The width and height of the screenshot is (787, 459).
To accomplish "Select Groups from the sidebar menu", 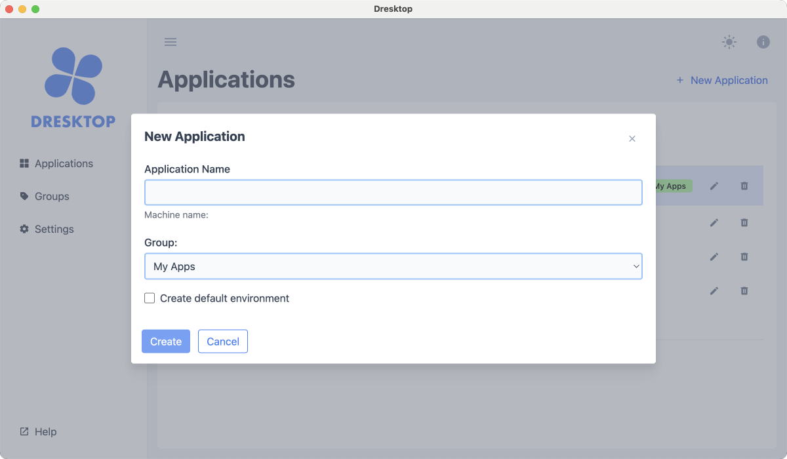I will click(x=52, y=196).
